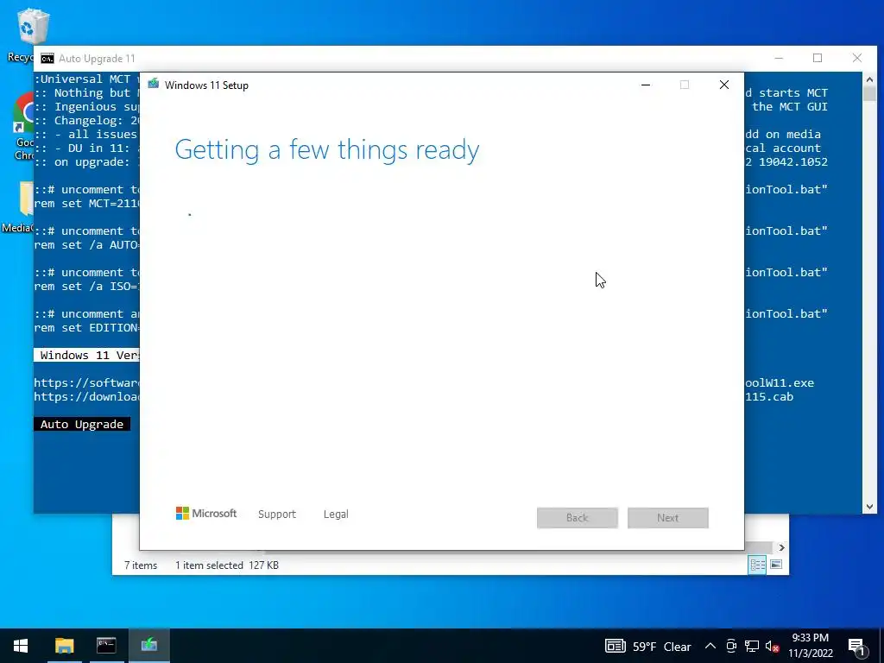This screenshot has width=884, height=663.
Task: Minimize the Windows 11 Setup window
Action: pos(646,85)
